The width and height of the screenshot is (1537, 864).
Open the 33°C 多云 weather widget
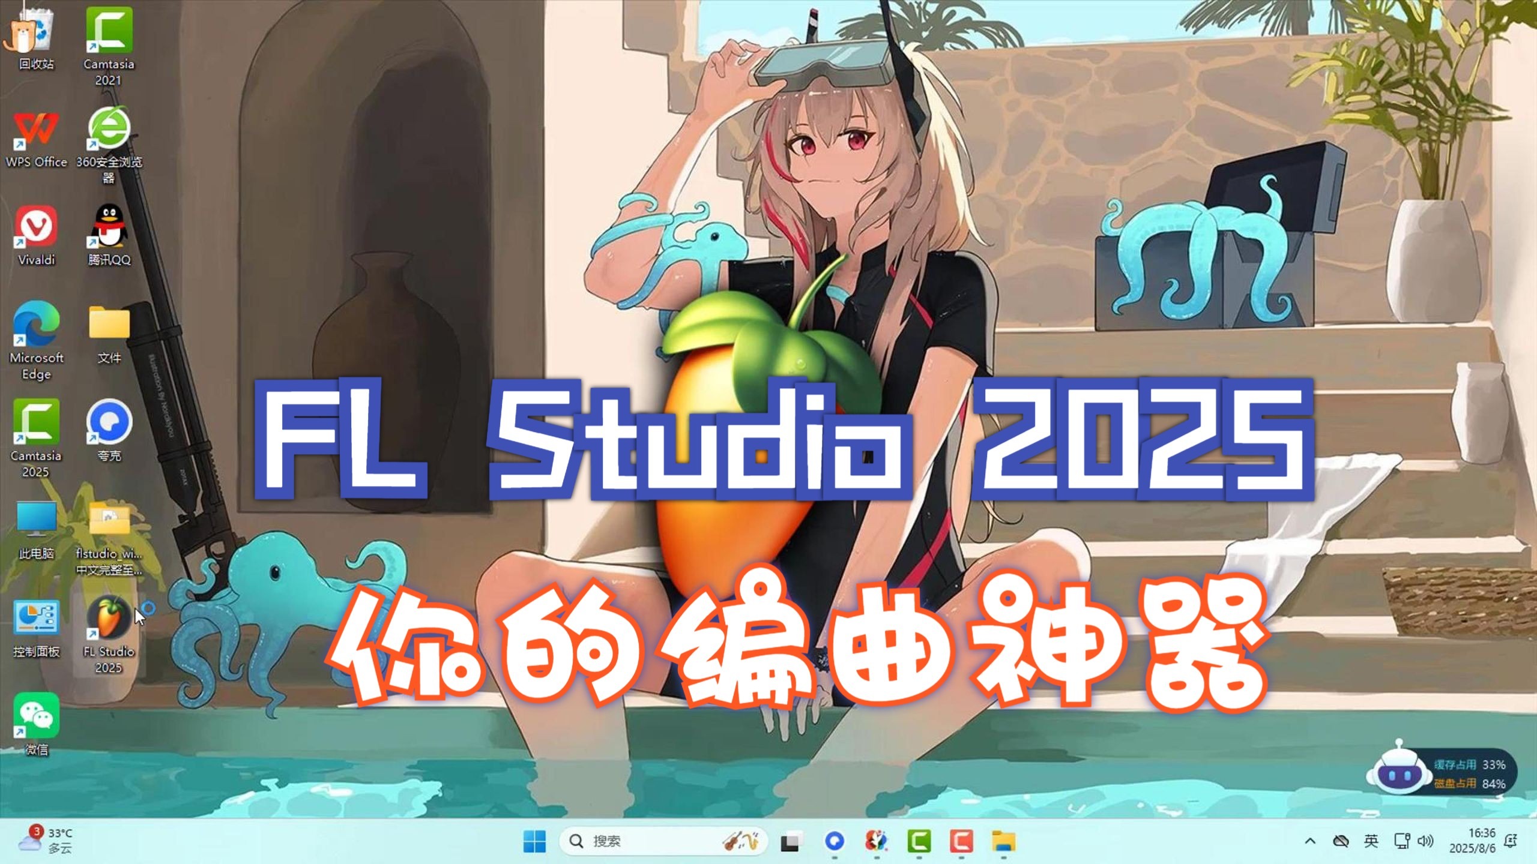(46, 840)
